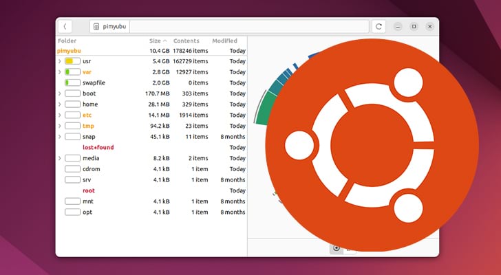501x275 pixels.
Task: Click the 10.4 GB total size
Action: [x=160, y=51]
